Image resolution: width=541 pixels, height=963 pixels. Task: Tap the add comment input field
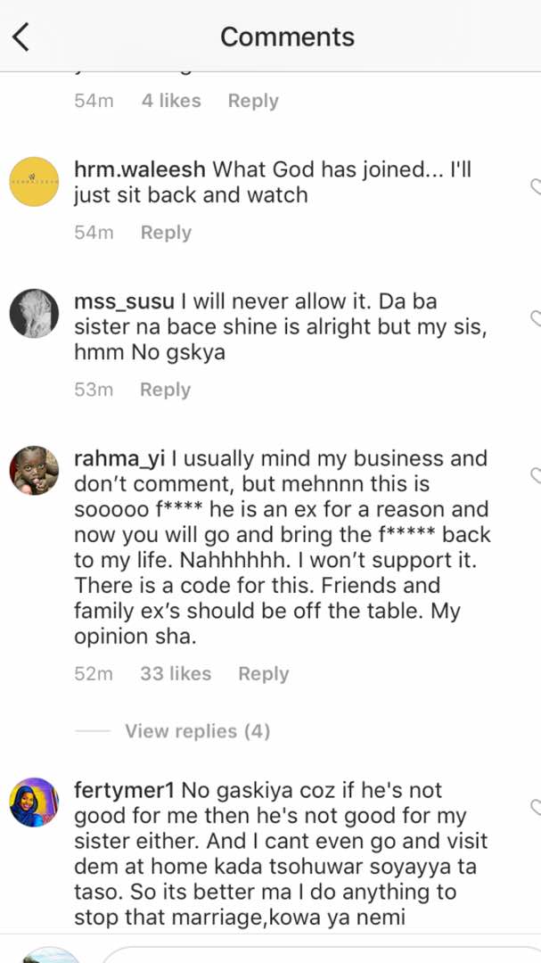[321, 954]
